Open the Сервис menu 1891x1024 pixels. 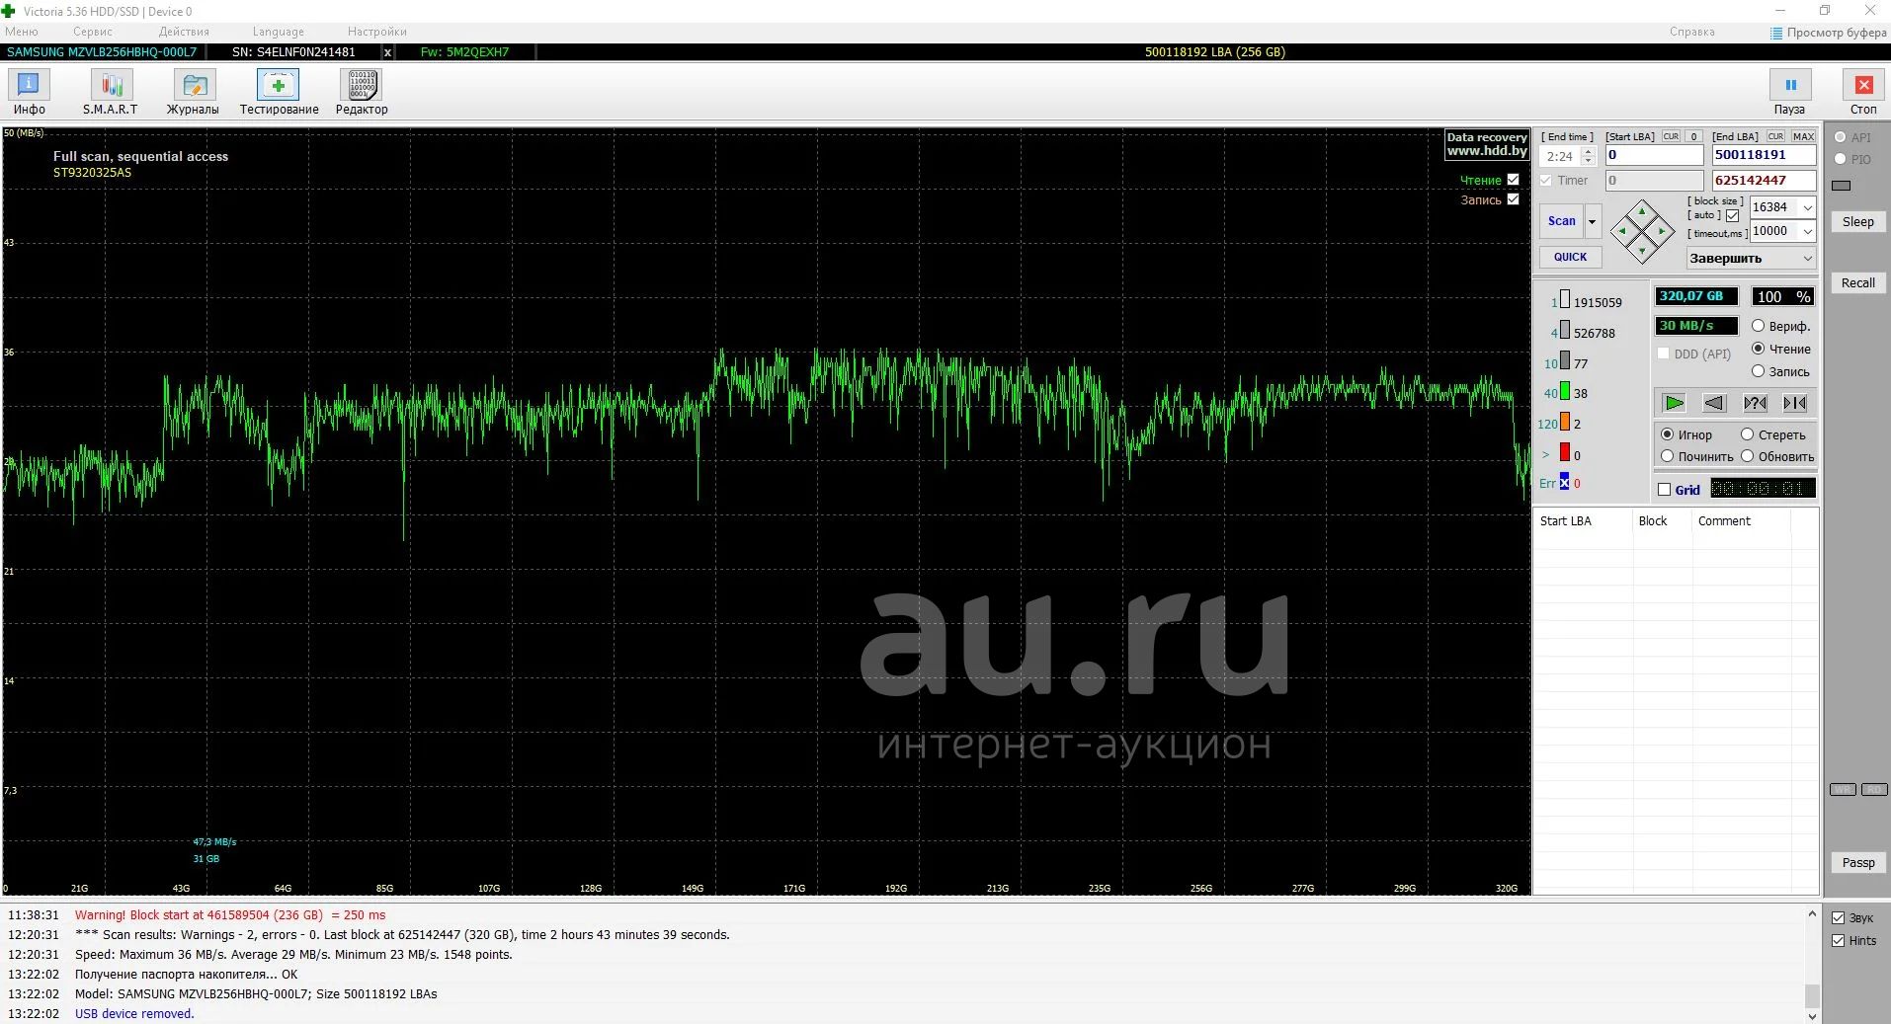click(x=93, y=32)
